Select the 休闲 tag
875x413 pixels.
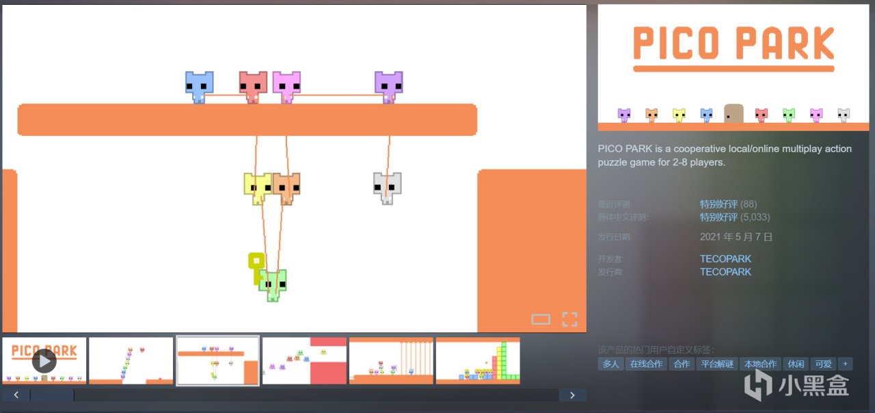tap(796, 364)
